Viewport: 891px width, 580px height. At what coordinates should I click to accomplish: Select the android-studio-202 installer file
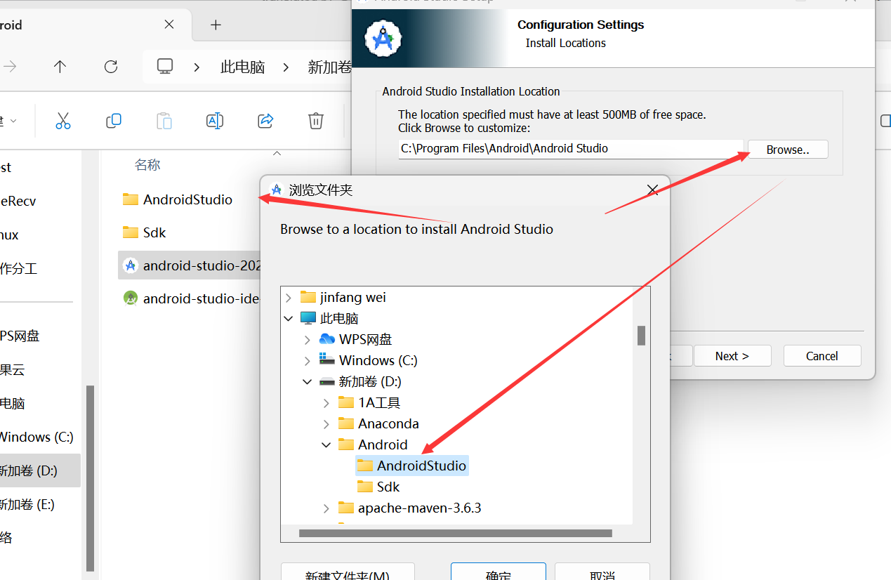(x=191, y=265)
